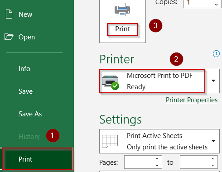Click the New document icon
Image resolution: width=222 pixels, height=172 pixels.
(x=9, y=14)
